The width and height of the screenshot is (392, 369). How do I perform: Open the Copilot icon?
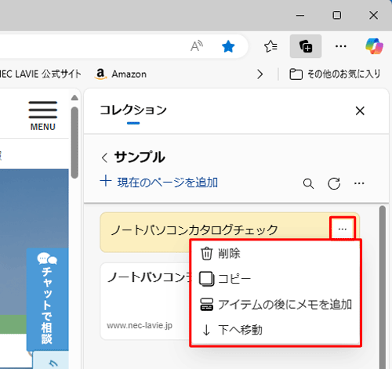click(375, 46)
